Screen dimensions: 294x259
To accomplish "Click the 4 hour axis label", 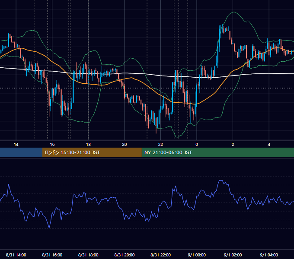I will 269,145.
